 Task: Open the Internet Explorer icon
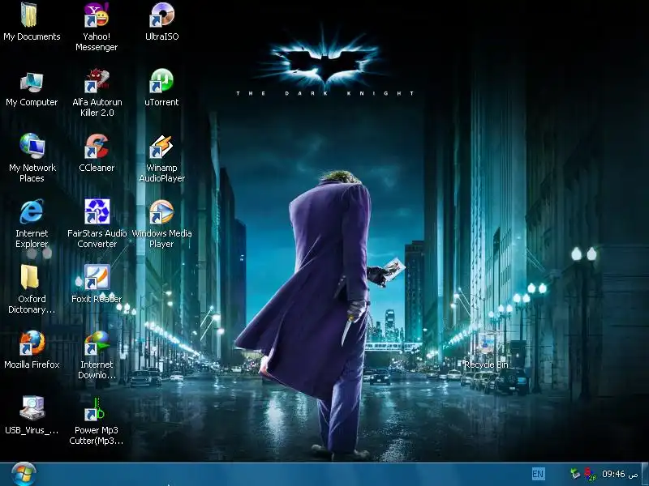point(32,211)
